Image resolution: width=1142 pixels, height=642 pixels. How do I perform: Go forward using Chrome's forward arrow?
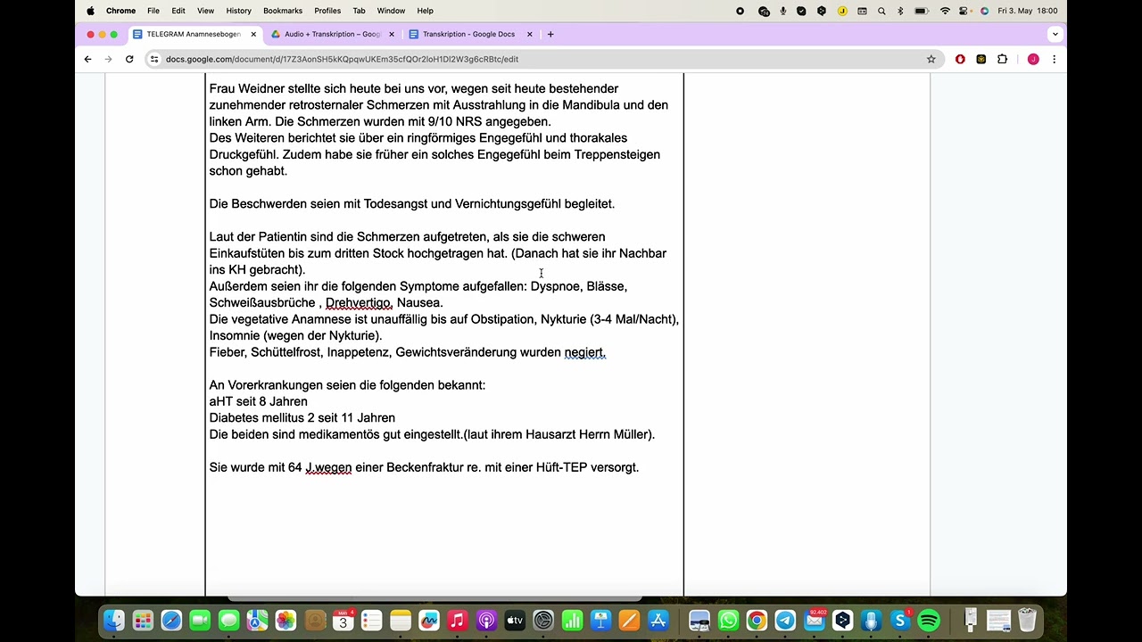[x=108, y=59]
